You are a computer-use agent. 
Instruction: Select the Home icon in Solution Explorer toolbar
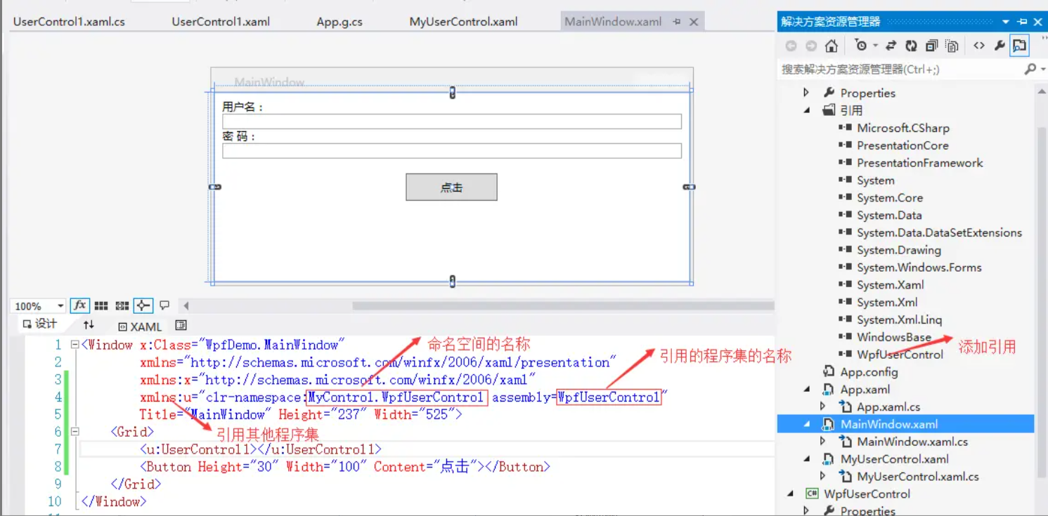click(x=832, y=45)
